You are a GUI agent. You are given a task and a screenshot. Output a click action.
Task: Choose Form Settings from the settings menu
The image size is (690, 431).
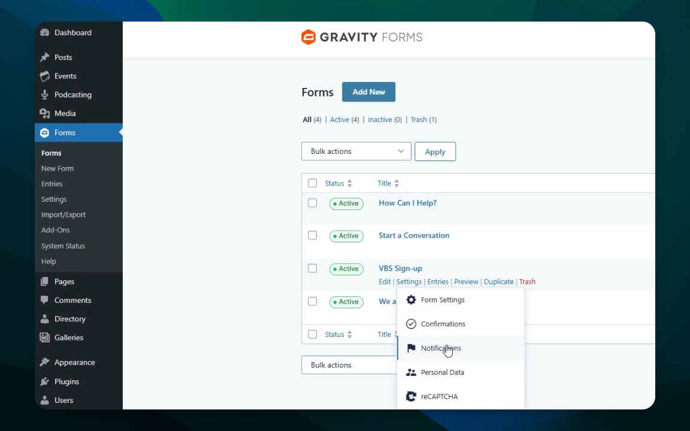(461, 300)
